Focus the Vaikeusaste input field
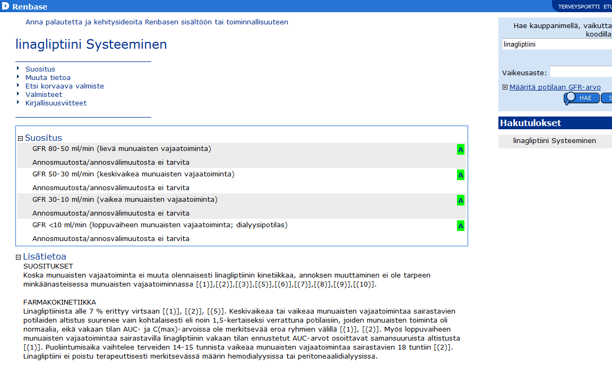Image resolution: width=612 pixels, height=366 pixels. pos(581,72)
